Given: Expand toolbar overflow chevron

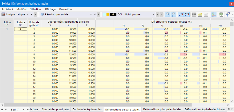Looking at the screenshot, I should [x=232, y=15].
